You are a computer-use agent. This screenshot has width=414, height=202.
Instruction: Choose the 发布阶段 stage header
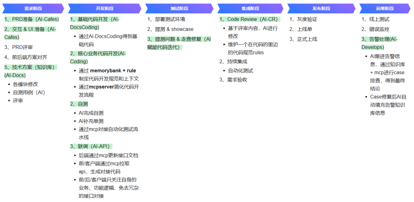321,8
